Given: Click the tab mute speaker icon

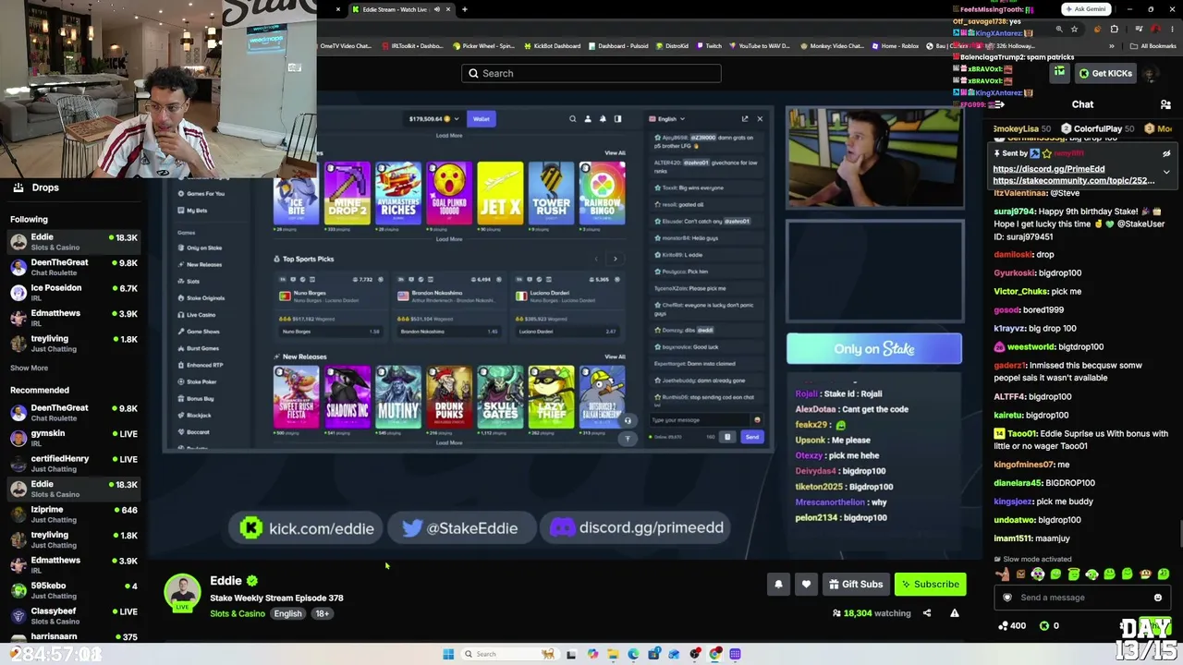Looking at the screenshot, I should click(x=435, y=9).
